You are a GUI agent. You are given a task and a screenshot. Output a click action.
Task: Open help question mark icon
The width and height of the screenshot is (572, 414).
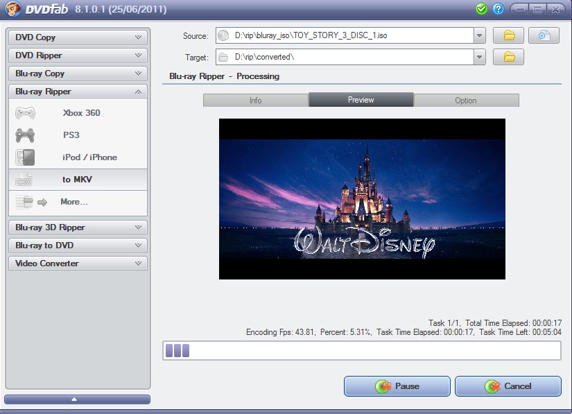click(498, 9)
